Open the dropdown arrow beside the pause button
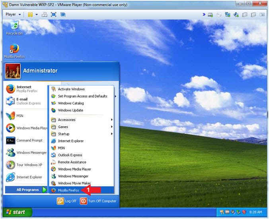Viewport: 269px width, 219px height. click(x=37, y=15)
